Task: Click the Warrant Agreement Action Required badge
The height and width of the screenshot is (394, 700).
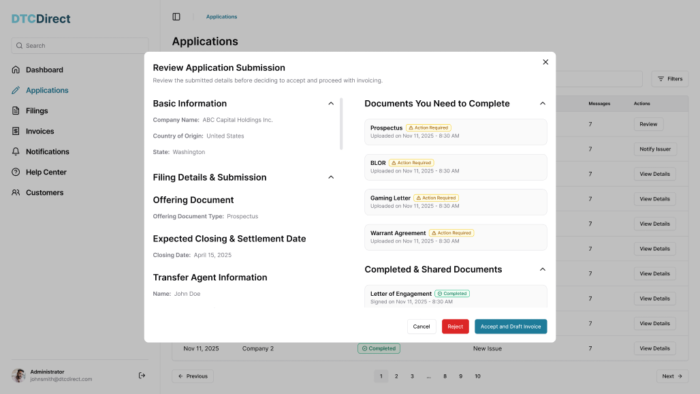Action: [451, 232]
